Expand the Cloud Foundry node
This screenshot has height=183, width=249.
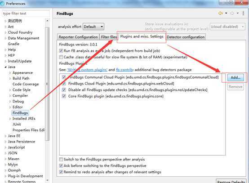(x=5, y=32)
